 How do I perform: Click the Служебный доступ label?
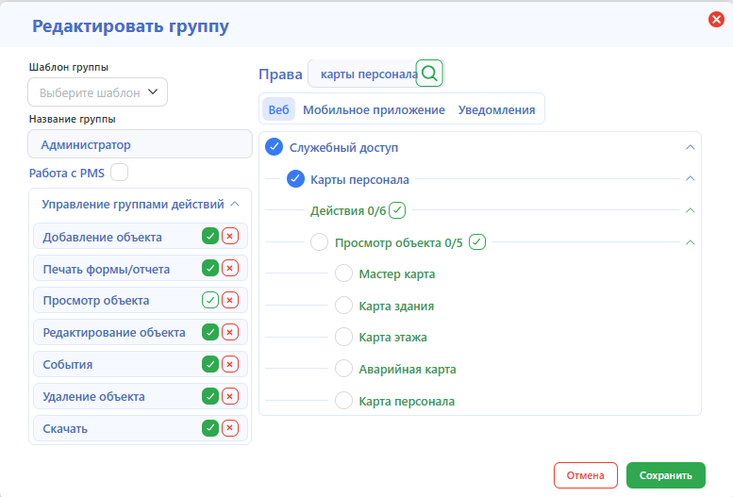(x=343, y=147)
